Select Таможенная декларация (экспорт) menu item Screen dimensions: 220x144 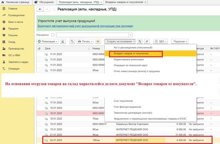coord(150,113)
